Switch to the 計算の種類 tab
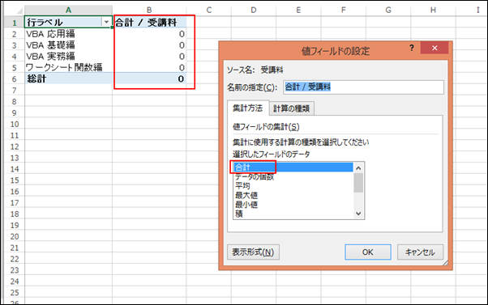488x305 pixels. (292, 108)
